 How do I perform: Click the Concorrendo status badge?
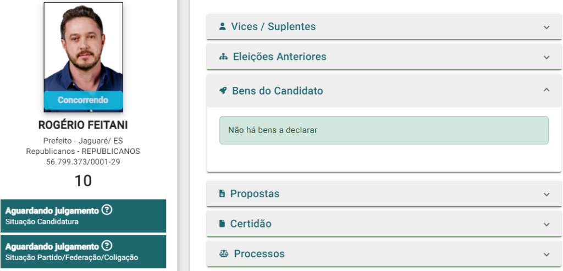click(x=84, y=100)
